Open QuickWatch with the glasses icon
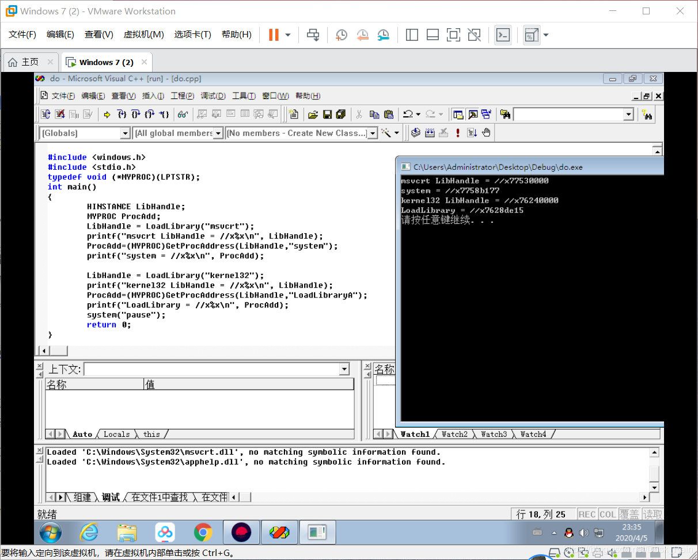The height and width of the screenshot is (560, 698). coord(183,115)
